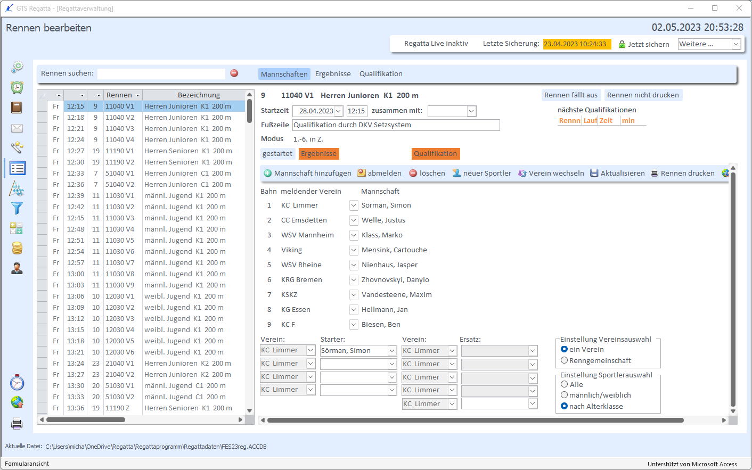Expand club dropdown for KG Essen lane 8
The height and width of the screenshot is (470, 752).
click(x=354, y=309)
